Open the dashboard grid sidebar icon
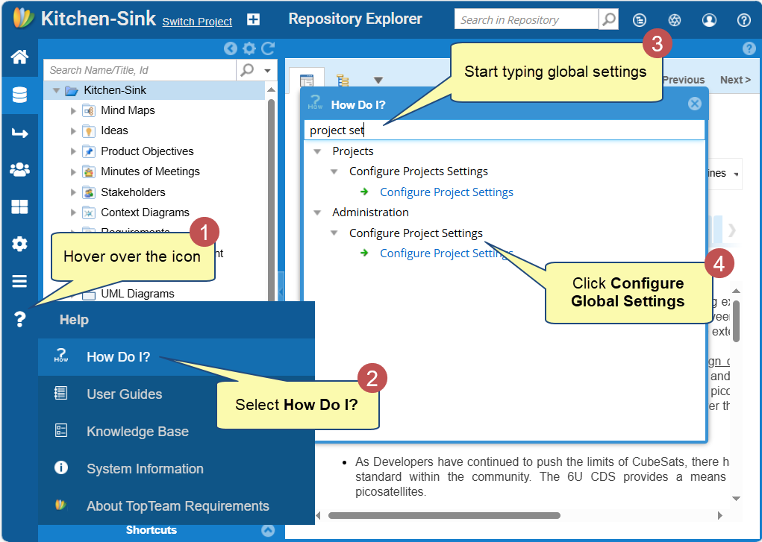 tap(19, 207)
